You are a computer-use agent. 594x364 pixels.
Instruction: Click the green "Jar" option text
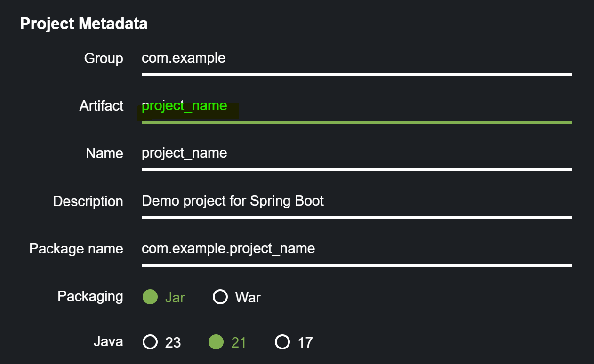tap(175, 298)
